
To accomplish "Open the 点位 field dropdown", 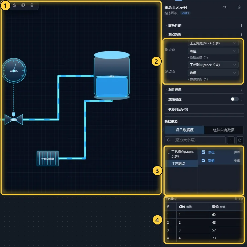I will click(213, 51).
